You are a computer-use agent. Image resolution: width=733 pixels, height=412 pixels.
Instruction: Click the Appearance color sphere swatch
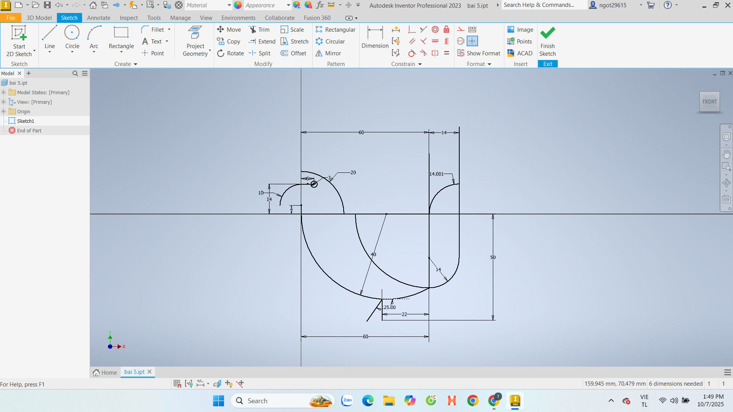(x=238, y=5)
